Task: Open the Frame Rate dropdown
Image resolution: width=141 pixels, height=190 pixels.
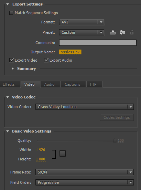Action: tap(85, 172)
